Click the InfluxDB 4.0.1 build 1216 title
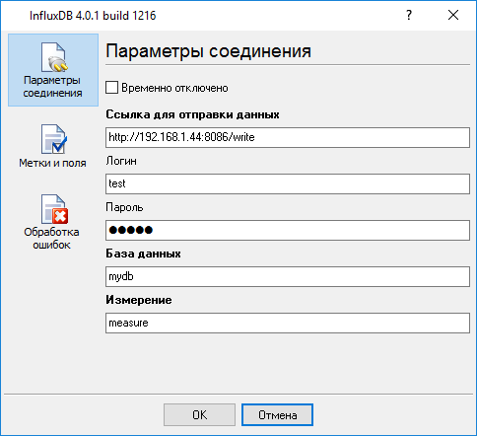The image size is (477, 436). coord(93,16)
